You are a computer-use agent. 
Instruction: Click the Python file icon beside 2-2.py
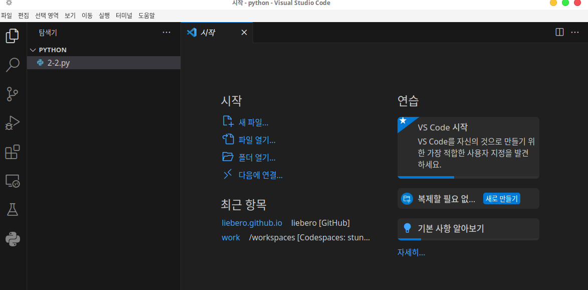coord(40,63)
